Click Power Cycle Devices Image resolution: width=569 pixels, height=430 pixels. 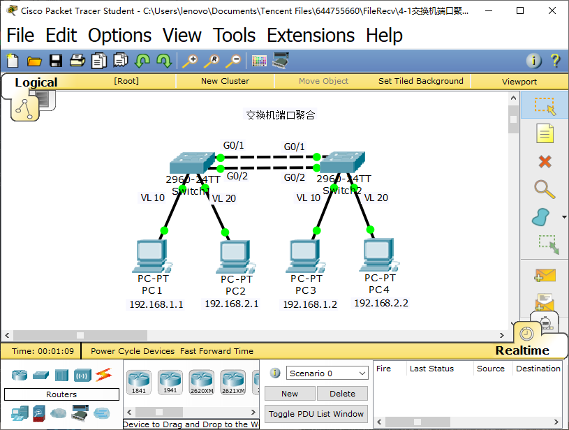coord(133,351)
